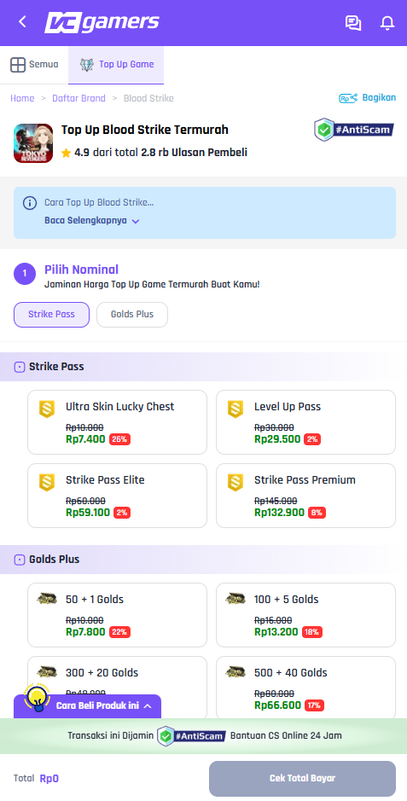This screenshot has height=801, width=407.
Task: Open the chat messages icon
Action: [x=353, y=23]
